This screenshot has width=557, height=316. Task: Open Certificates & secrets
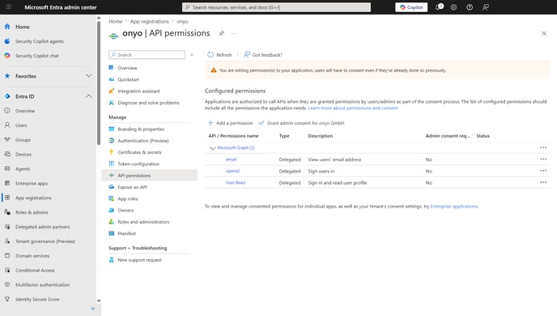click(x=139, y=152)
